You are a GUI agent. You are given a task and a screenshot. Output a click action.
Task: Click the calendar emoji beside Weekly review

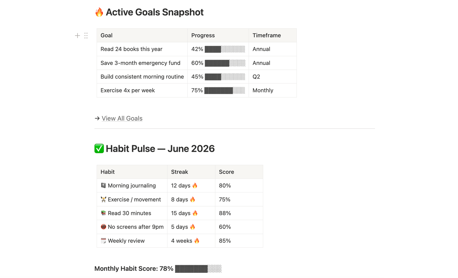click(x=104, y=241)
